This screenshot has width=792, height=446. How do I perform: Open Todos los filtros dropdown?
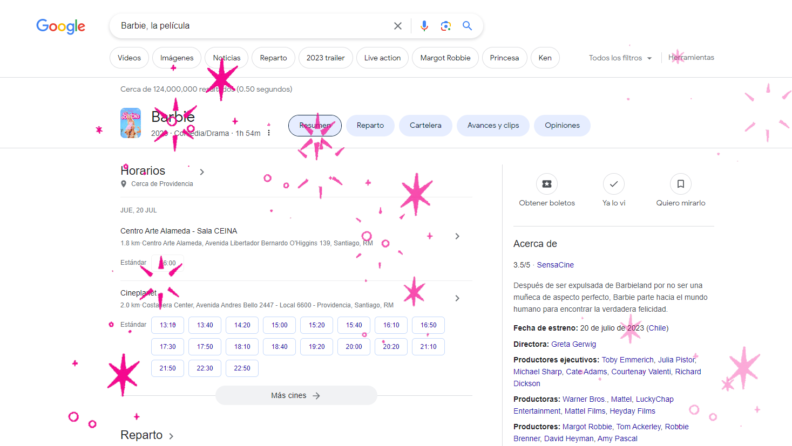(x=620, y=58)
